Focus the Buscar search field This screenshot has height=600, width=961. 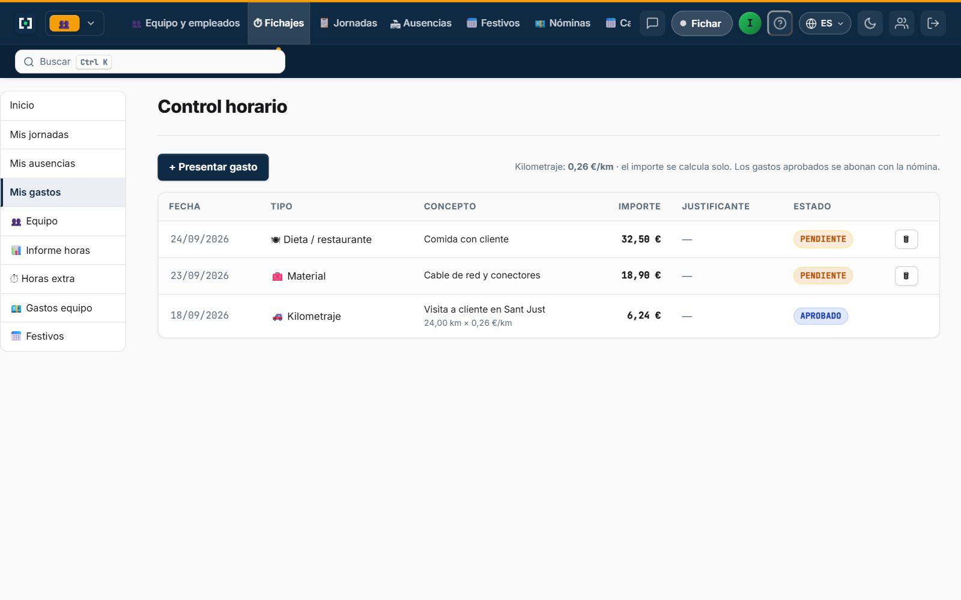coord(150,62)
